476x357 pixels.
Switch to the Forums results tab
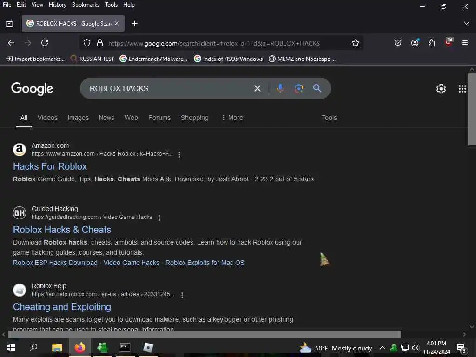coord(159,118)
